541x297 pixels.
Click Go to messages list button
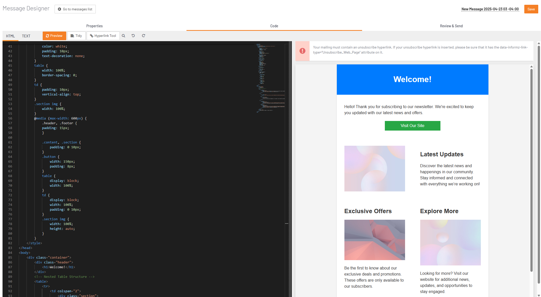75,9
